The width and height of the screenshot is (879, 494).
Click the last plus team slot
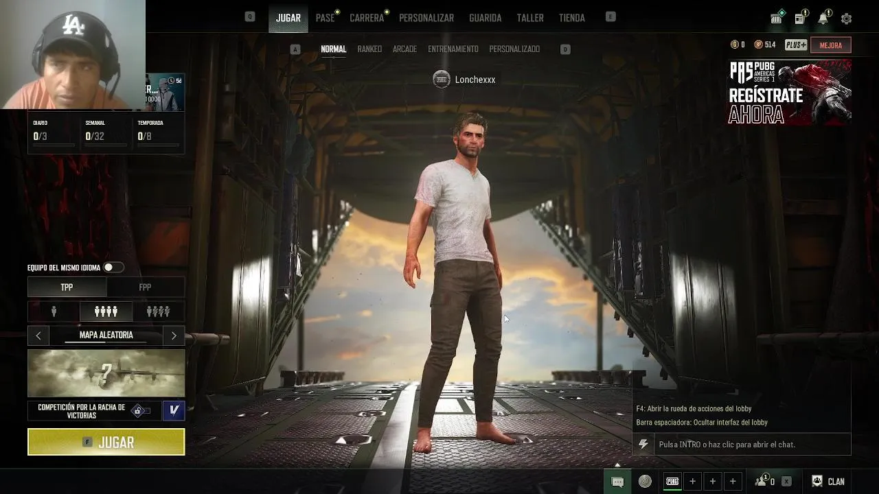733,482
